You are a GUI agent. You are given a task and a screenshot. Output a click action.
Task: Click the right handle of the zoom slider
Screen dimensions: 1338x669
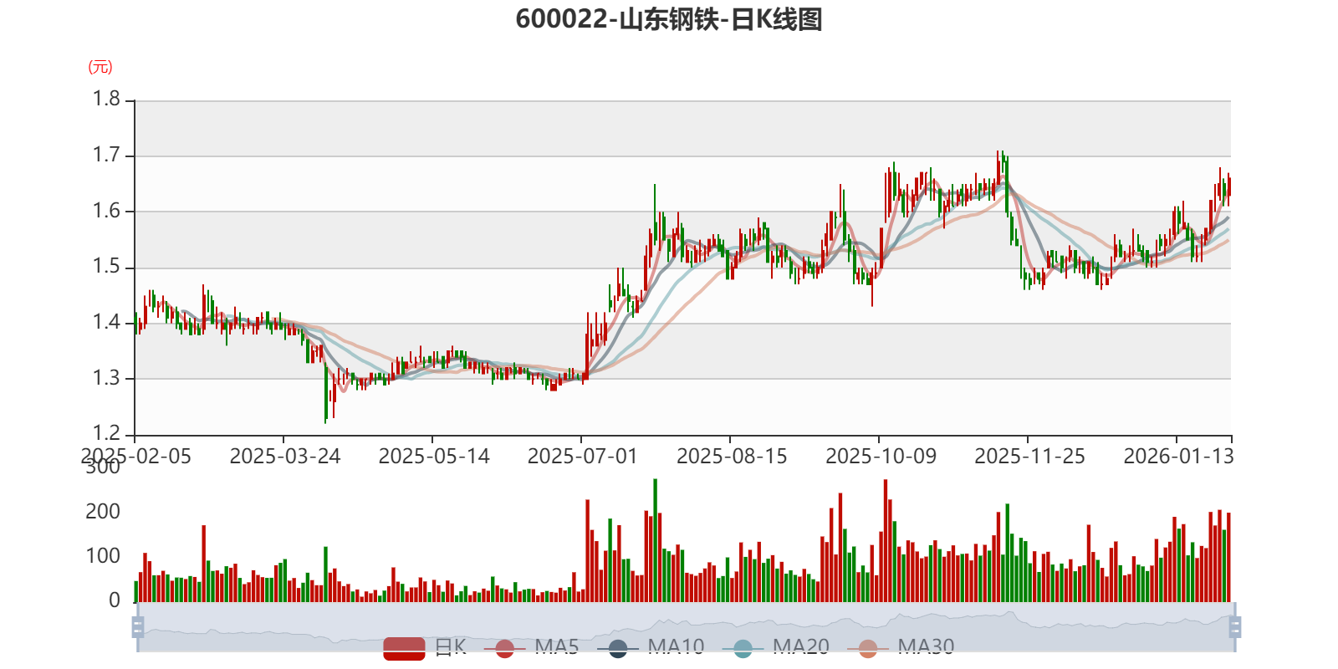click(x=1235, y=626)
